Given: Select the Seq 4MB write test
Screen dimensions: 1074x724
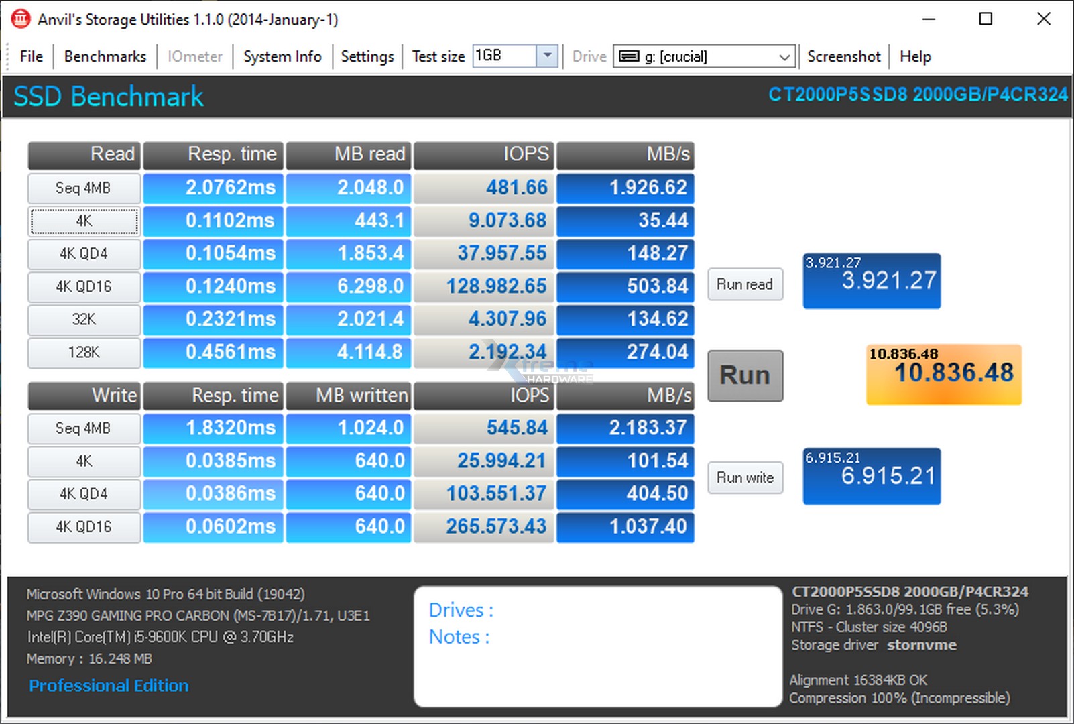Looking at the screenshot, I should [x=84, y=428].
